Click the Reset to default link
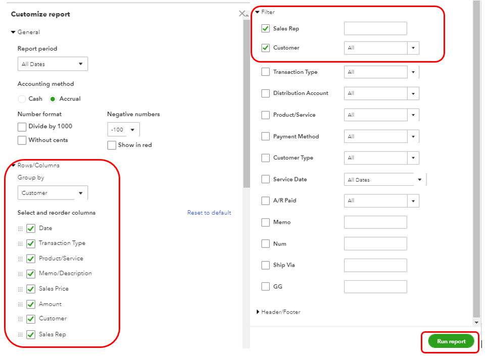The height and width of the screenshot is (358, 487). [x=209, y=213]
